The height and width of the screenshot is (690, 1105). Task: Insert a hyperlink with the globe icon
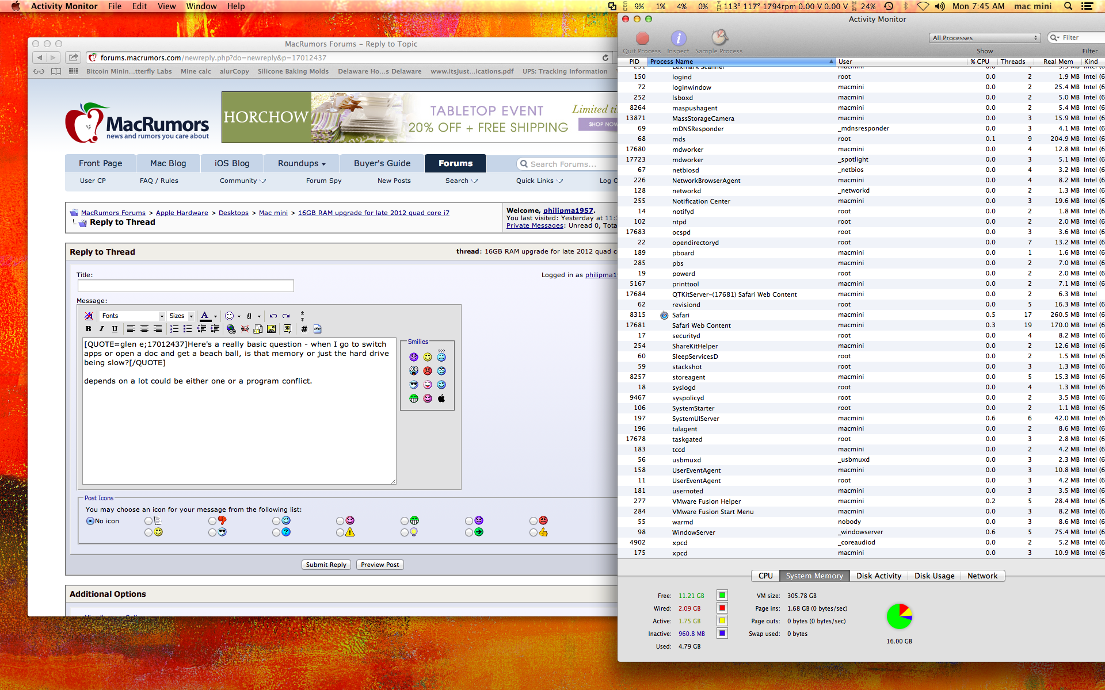tap(231, 329)
